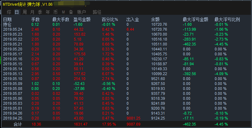Click the 日期 column header

click(x=7, y=19)
